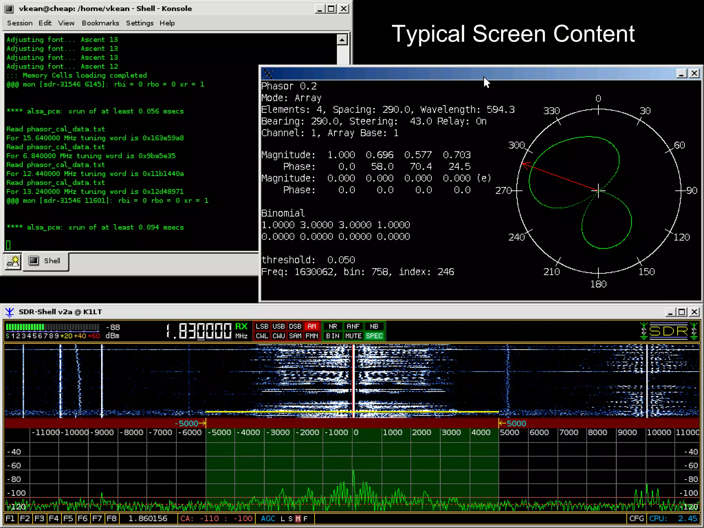704x528 pixels.
Task: Click F2 memory cell
Action: tap(25, 518)
